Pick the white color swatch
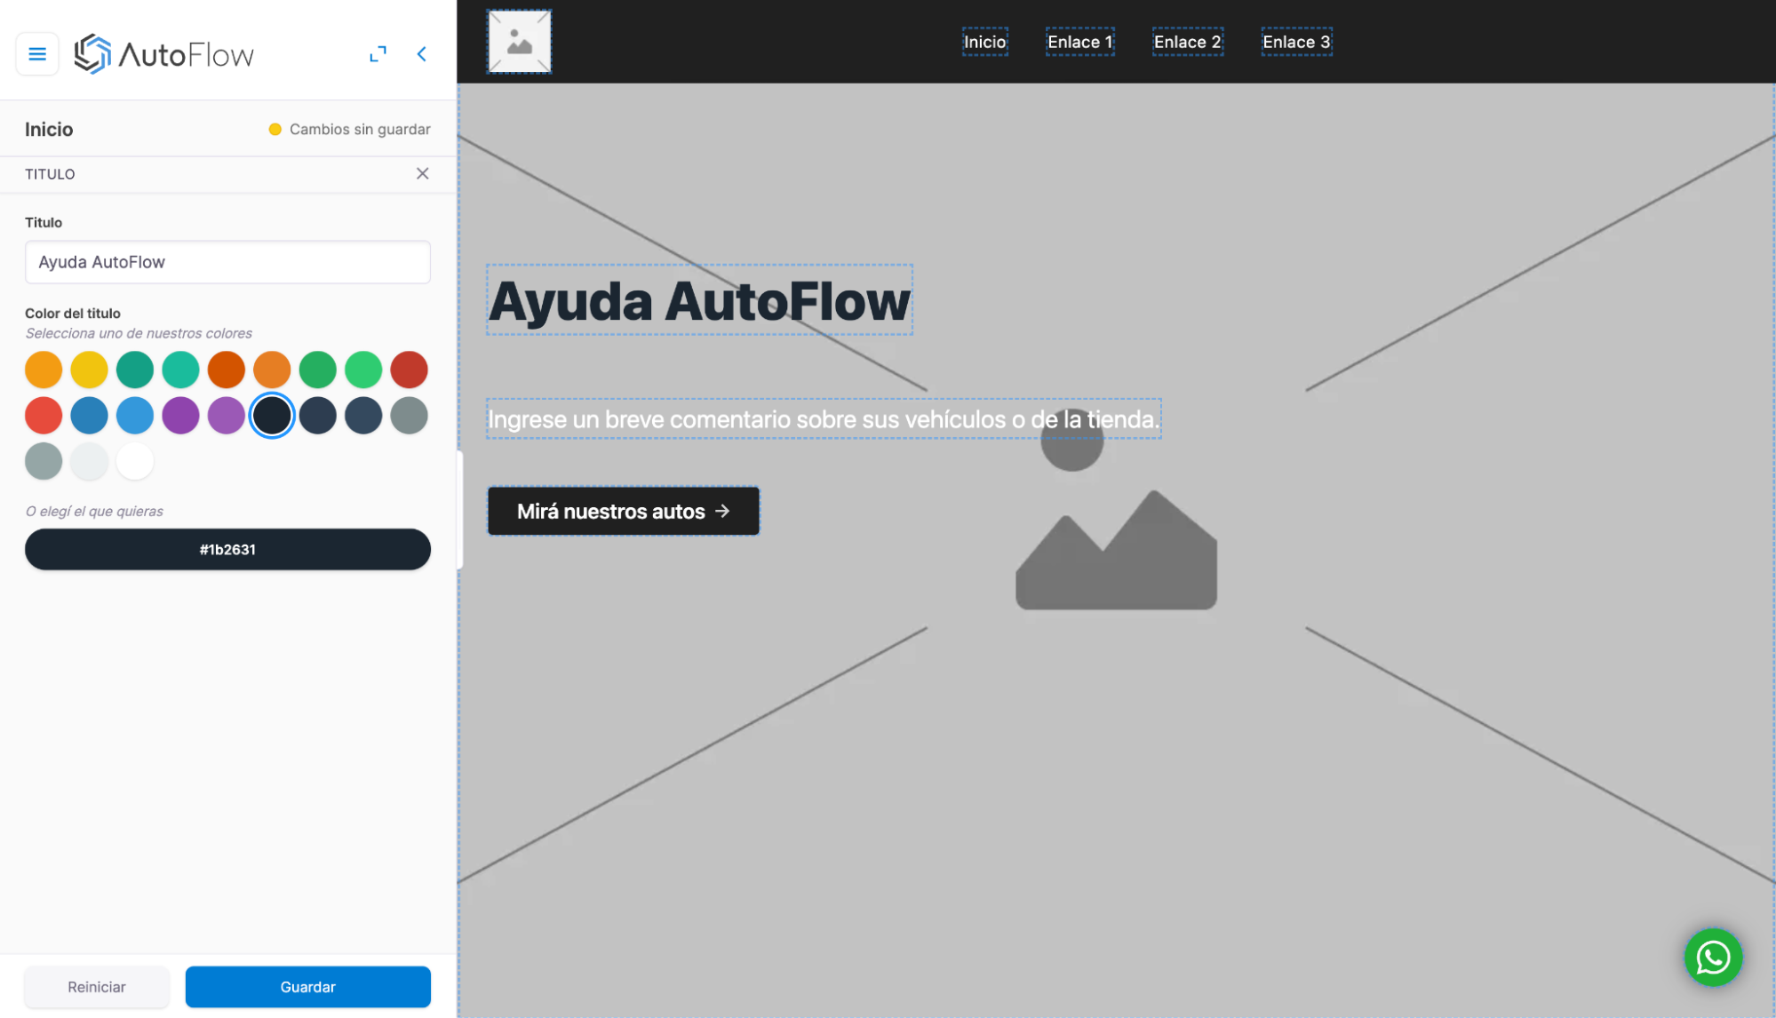This screenshot has width=1776, height=1018. pyautogui.click(x=135, y=461)
